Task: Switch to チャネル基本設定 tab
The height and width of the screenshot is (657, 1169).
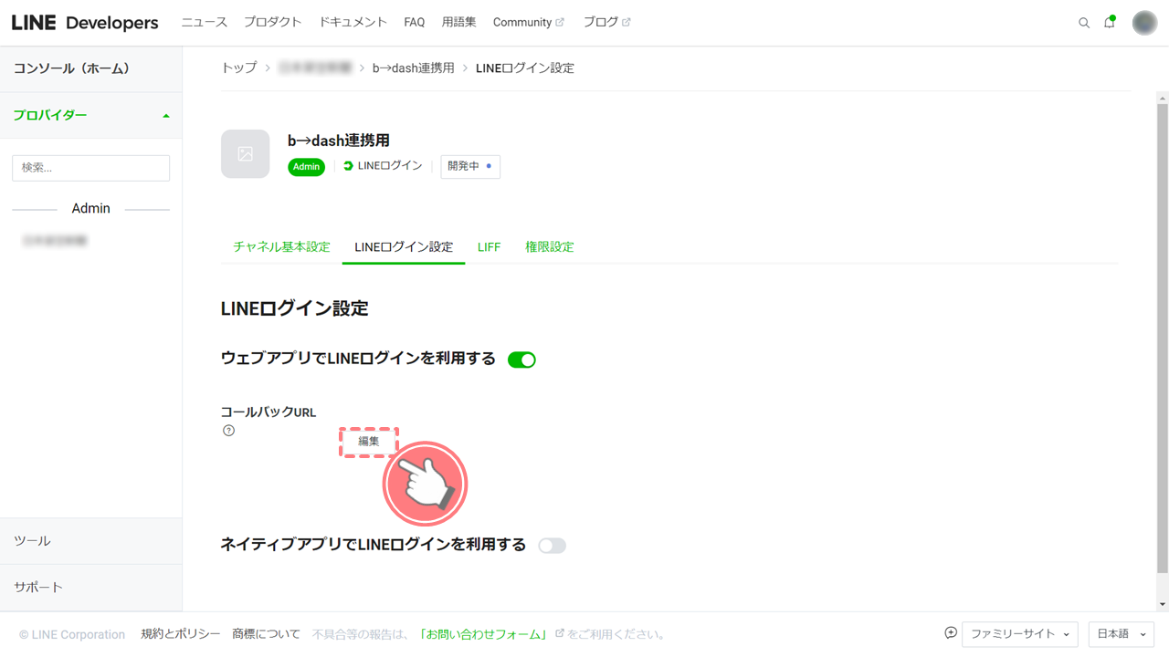Action: [x=281, y=246]
